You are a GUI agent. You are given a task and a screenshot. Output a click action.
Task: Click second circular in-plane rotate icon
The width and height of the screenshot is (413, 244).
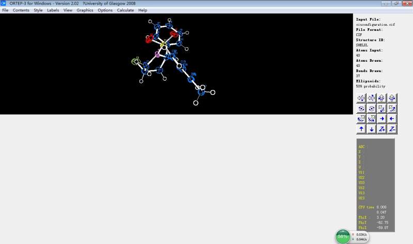pos(371,108)
